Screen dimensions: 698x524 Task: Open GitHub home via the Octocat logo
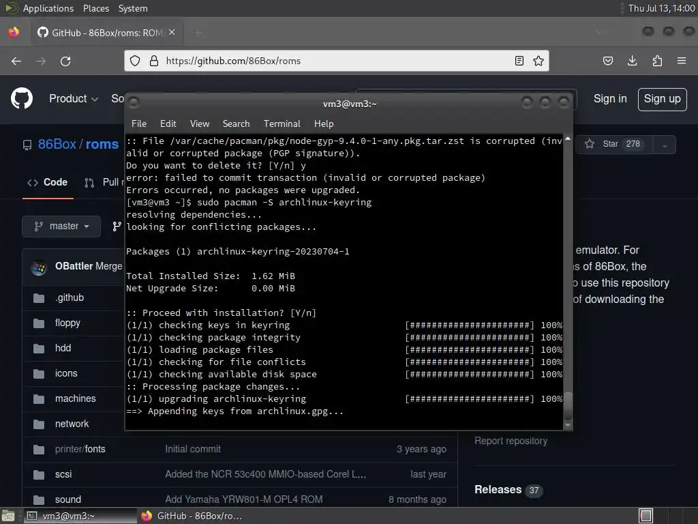pos(22,98)
